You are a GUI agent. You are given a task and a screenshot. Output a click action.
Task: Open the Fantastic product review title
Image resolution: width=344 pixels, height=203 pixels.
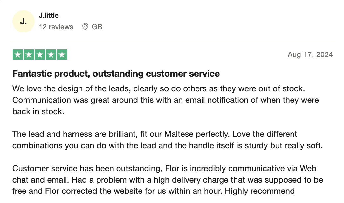point(116,73)
